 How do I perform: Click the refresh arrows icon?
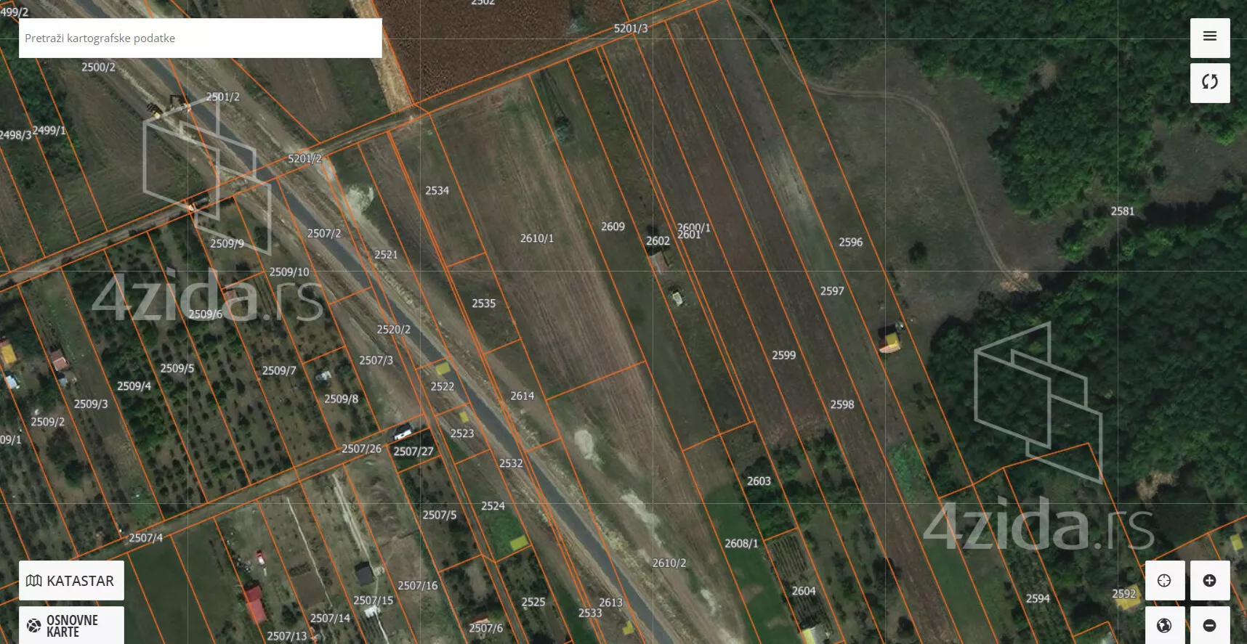1209,82
